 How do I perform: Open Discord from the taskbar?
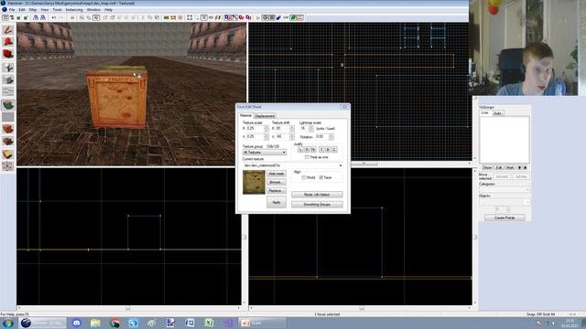77,323
